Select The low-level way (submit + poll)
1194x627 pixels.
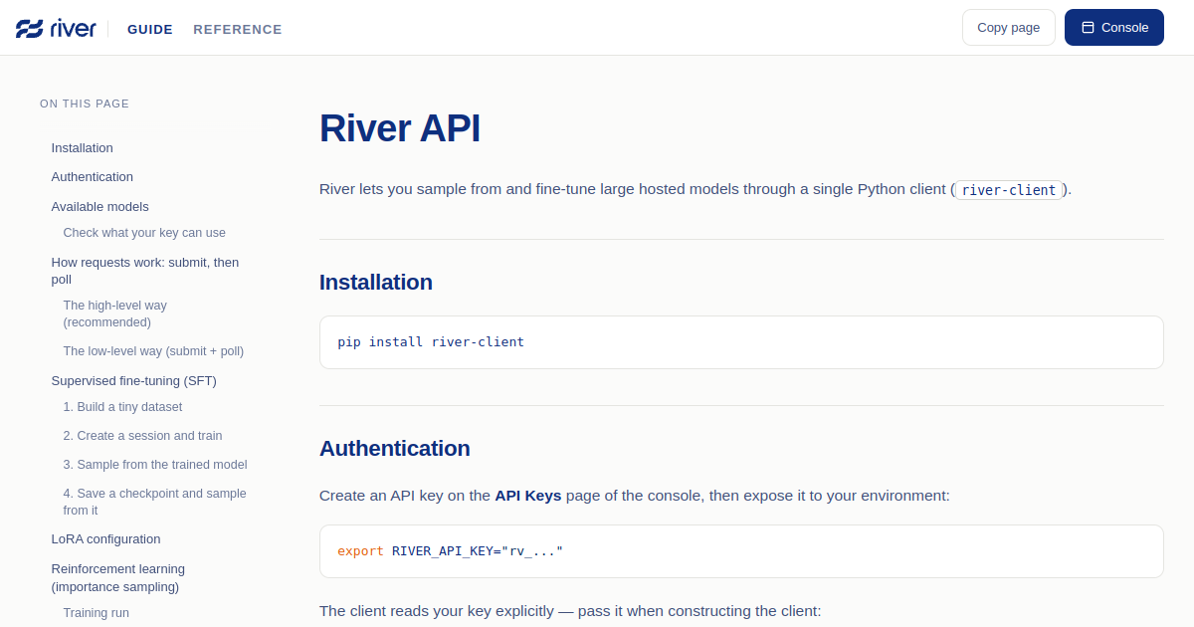153,351
